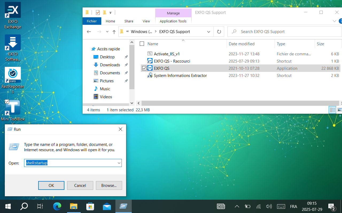
Task: Open the Run dialog Open combo dropdown
Action: 119,163
